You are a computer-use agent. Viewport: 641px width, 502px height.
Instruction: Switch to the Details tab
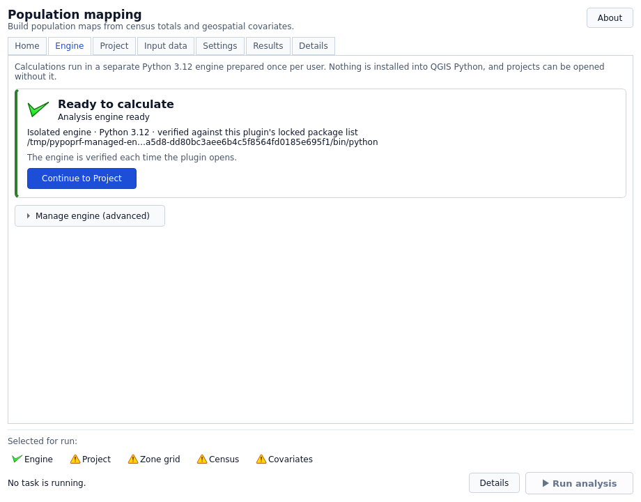point(313,46)
